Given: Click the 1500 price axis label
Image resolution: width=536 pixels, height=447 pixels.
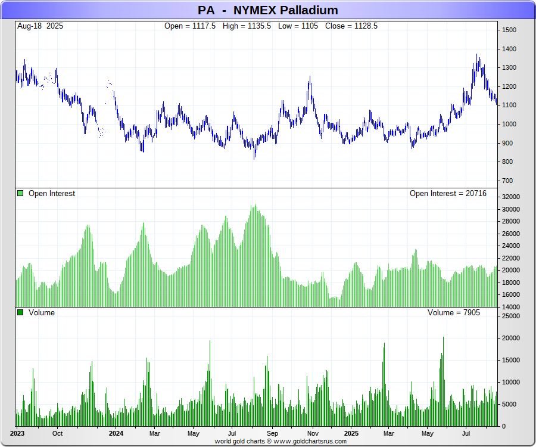Looking at the screenshot, I should 509,30.
